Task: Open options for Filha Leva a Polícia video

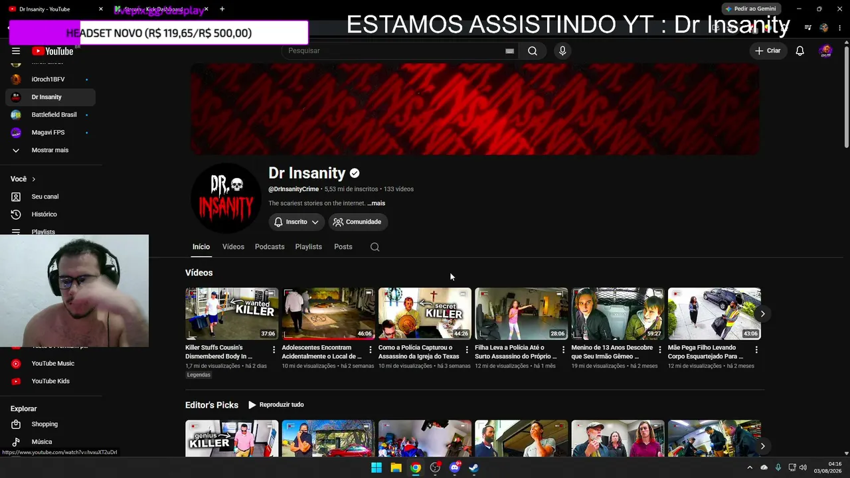Action: [x=563, y=350]
